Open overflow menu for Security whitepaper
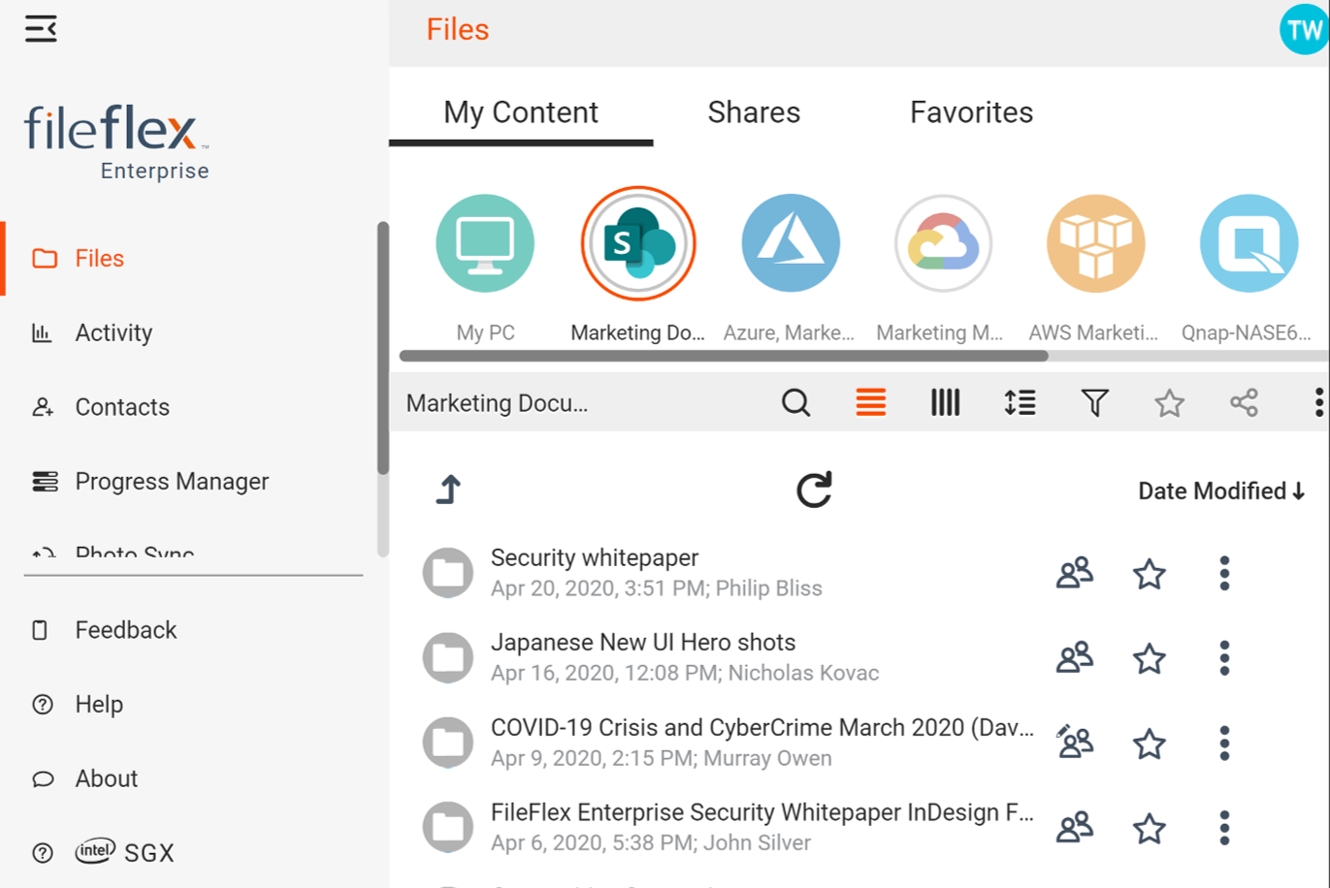The image size is (1330, 888). [1224, 574]
